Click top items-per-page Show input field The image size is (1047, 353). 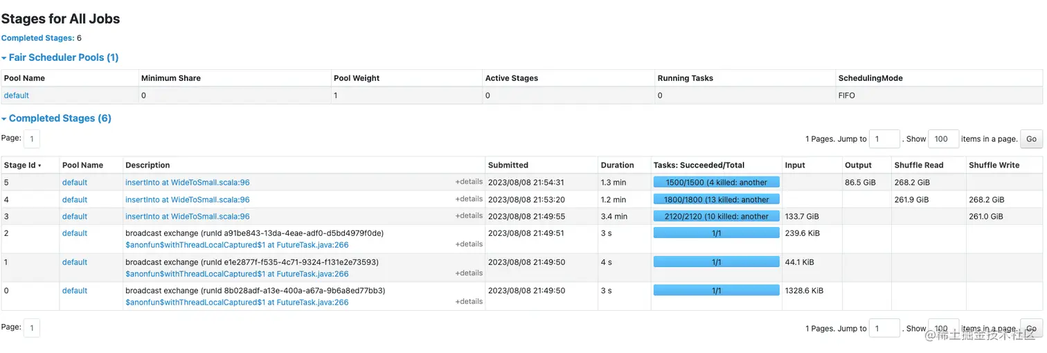click(943, 139)
